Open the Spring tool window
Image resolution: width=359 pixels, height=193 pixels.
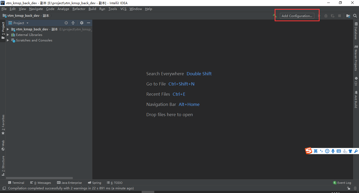95,183
